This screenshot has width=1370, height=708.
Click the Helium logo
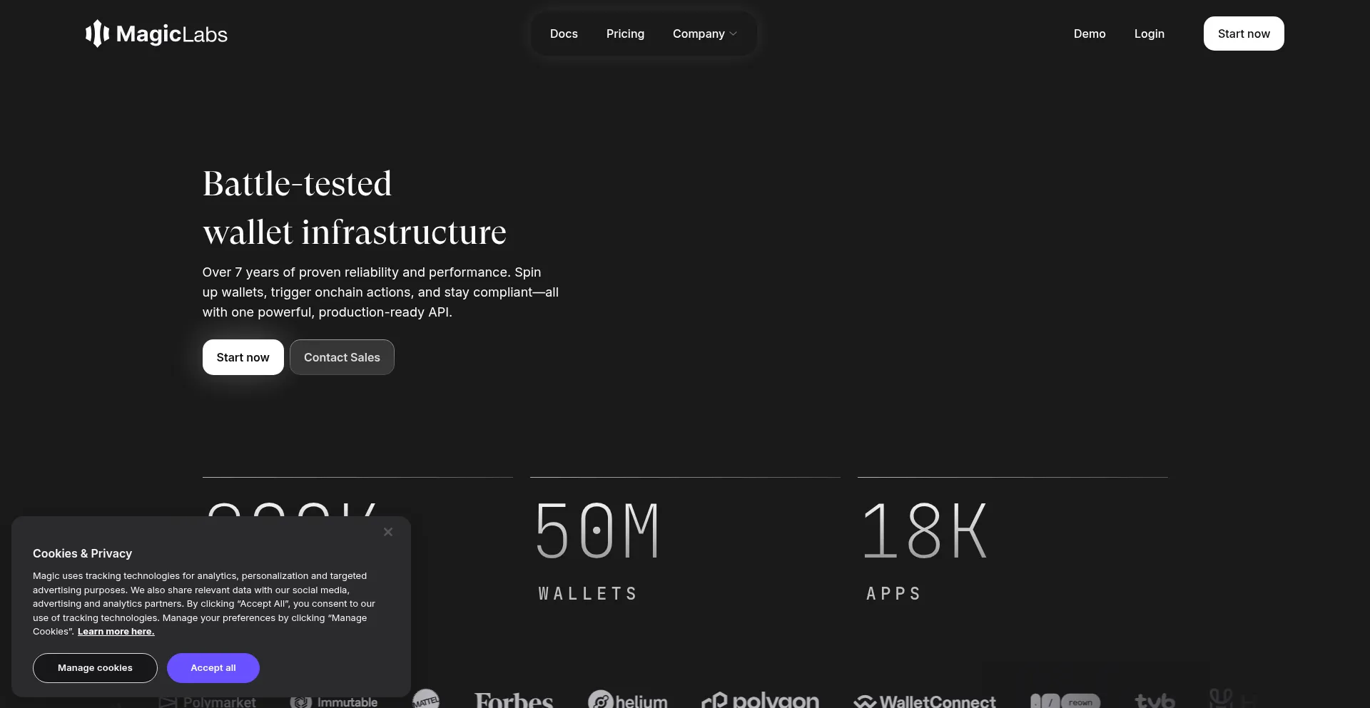click(x=628, y=700)
